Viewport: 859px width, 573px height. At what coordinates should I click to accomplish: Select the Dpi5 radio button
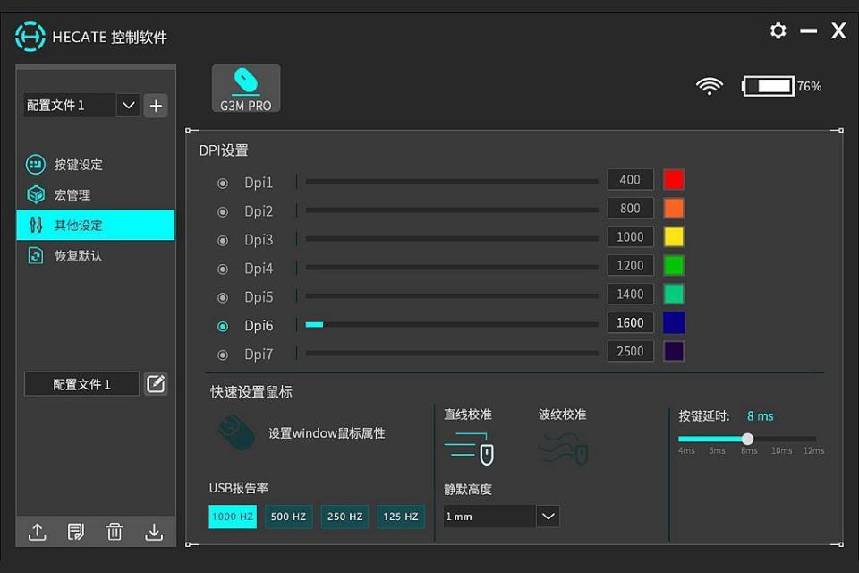click(223, 298)
